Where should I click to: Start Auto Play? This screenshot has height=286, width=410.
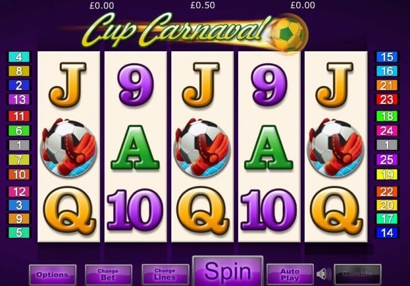(x=290, y=275)
